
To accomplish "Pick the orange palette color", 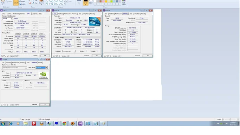I will coord(106,1).
